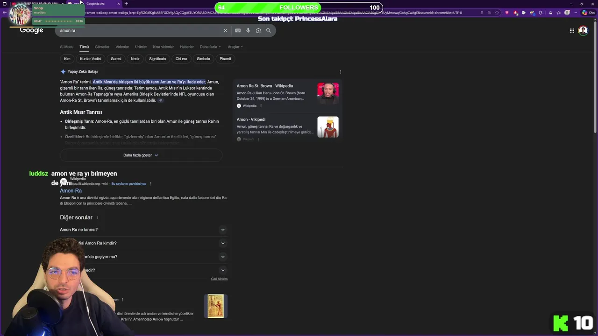Clear the search box with the X icon
The width and height of the screenshot is (598, 336).
coord(225,30)
